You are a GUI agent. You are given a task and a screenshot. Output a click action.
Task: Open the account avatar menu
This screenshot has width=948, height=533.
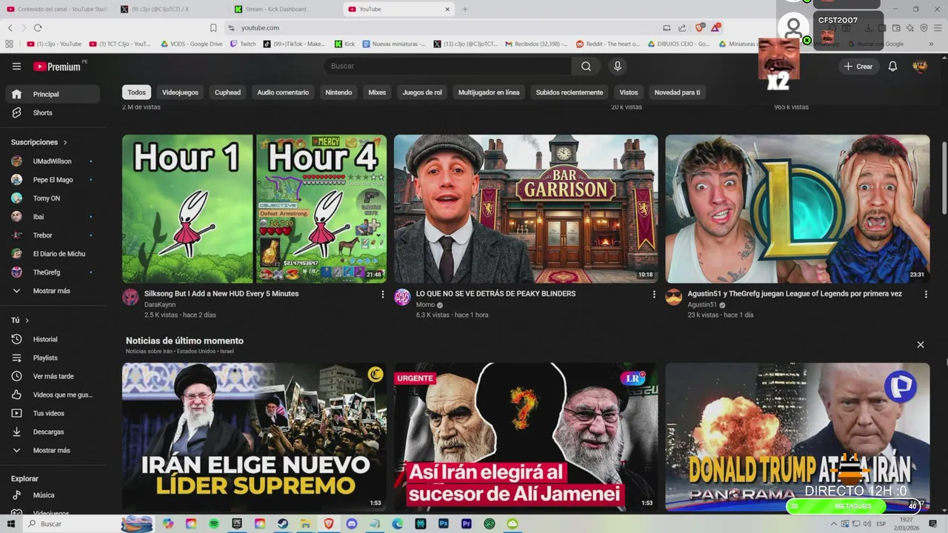920,66
